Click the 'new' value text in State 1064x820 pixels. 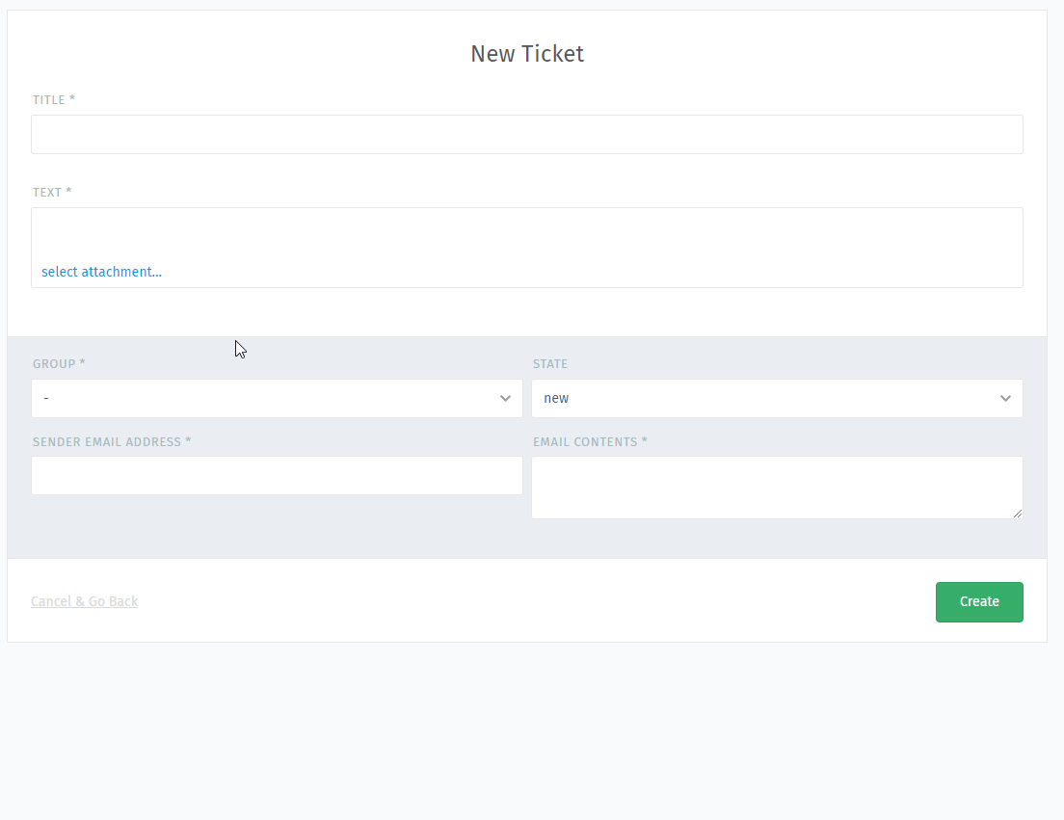(x=556, y=398)
